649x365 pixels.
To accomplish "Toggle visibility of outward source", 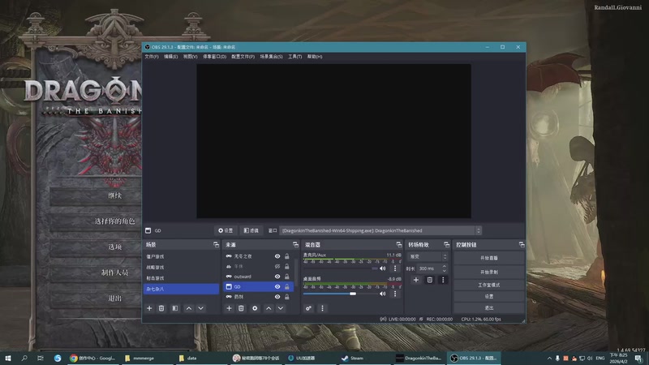I will [x=277, y=277].
